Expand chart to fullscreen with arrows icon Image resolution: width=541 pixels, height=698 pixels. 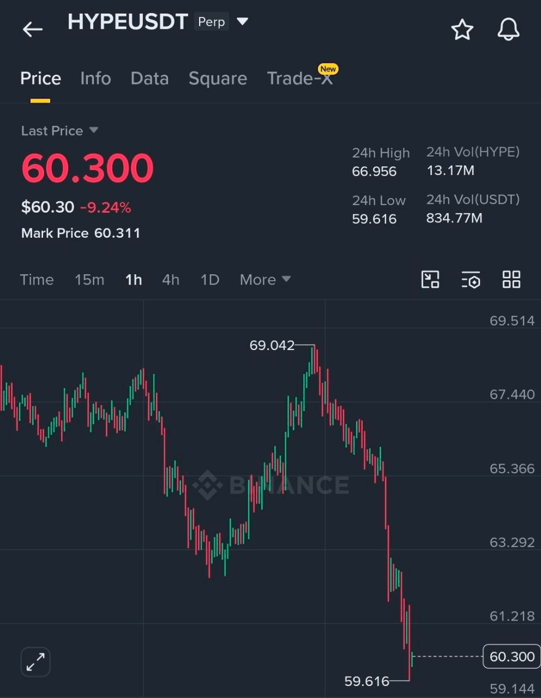pyautogui.click(x=35, y=662)
